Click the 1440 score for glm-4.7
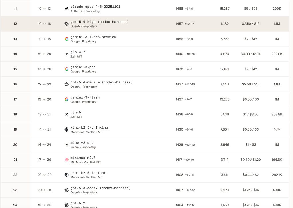The width and height of the screenshot is (293, 208). (x=179, y=54)
